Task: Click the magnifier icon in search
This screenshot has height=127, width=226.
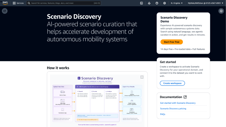Action: point(29,3)
